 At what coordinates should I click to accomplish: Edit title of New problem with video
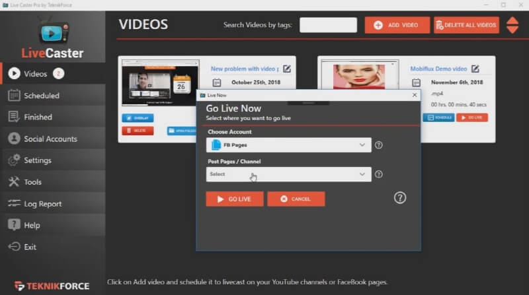[x=287, y=69]
